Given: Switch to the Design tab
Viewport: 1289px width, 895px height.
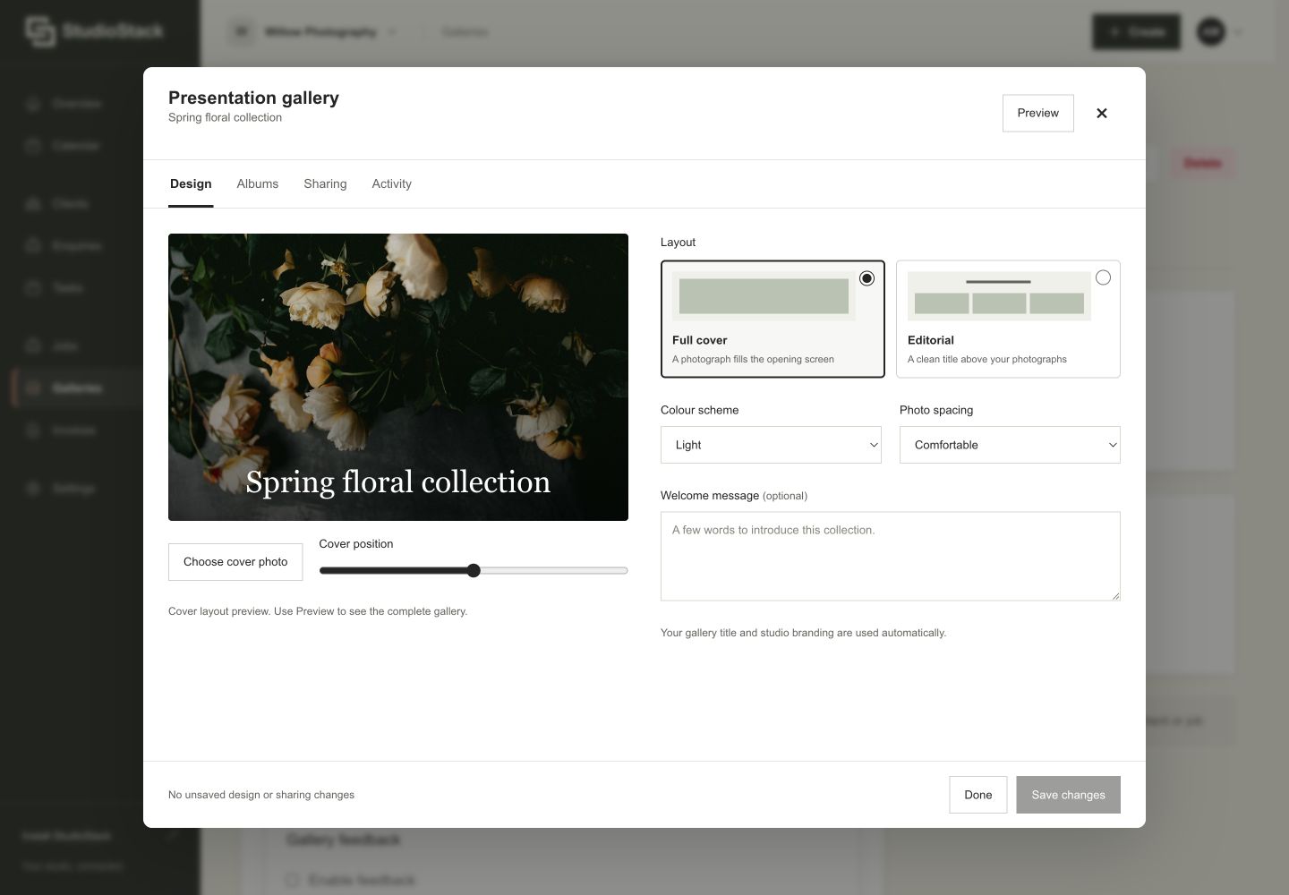Looking at the screenshot, I should (191, 183).
